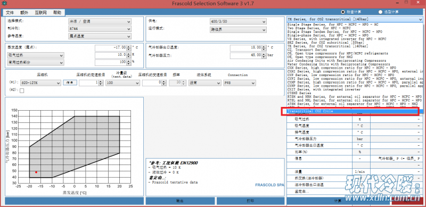Viewport: 426px width, 207px height.
Task: Collapse the TK Series combo box arrow
Action: pos(421,20)
